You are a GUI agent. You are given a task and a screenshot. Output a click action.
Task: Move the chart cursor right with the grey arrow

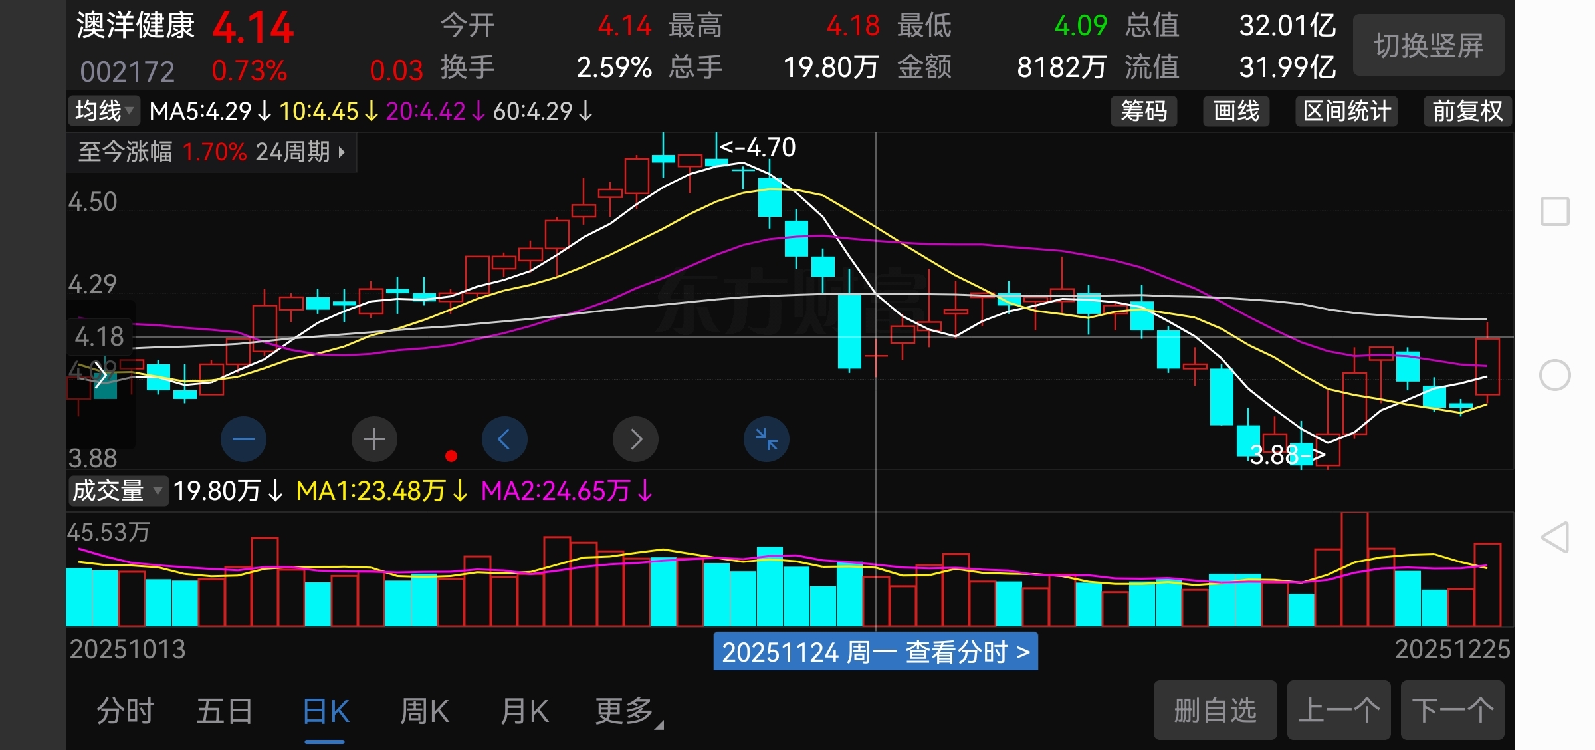(x=635, y=439)
